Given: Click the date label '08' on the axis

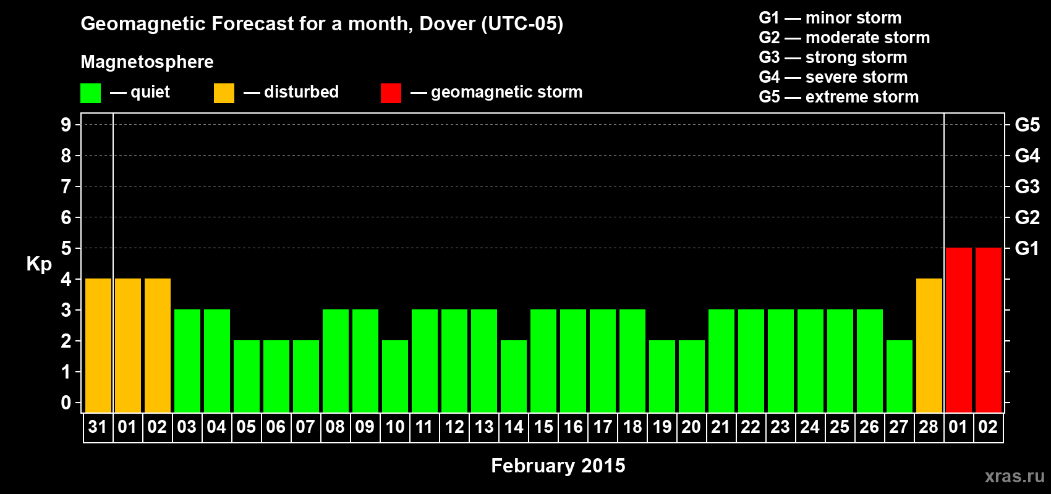Looking at the screenshot, I should (335, 427).
